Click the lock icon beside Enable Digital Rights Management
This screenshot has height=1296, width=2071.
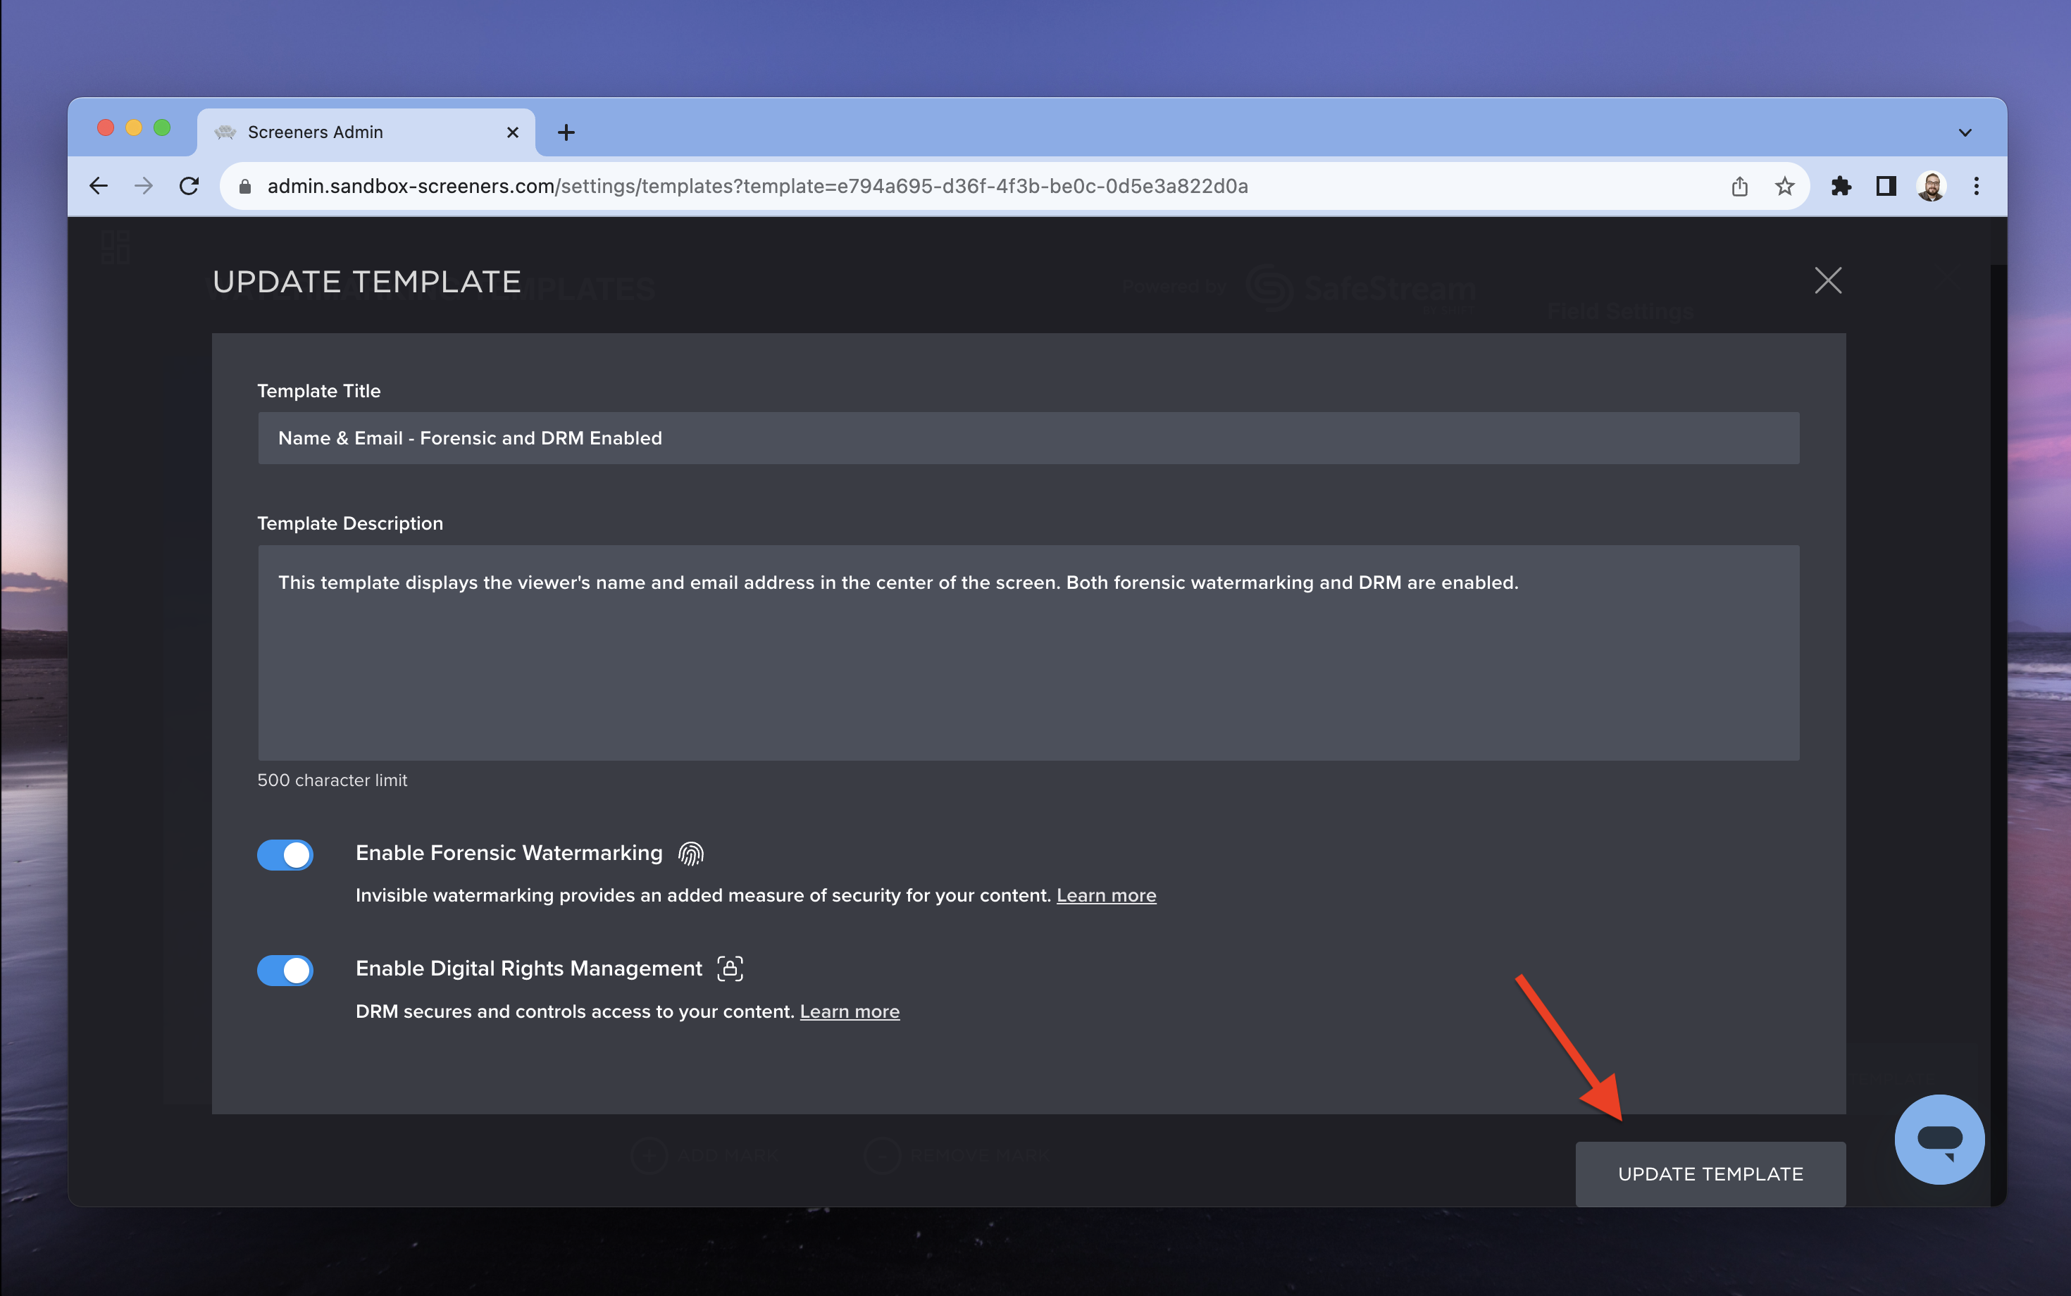[730, 968]
